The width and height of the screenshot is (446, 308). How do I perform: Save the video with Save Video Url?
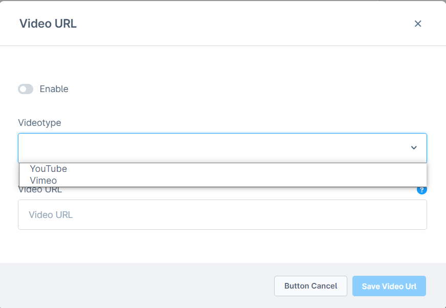click(389, 286)
